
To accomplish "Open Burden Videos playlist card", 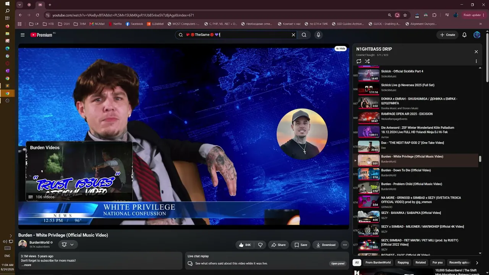I will point(79,171).
